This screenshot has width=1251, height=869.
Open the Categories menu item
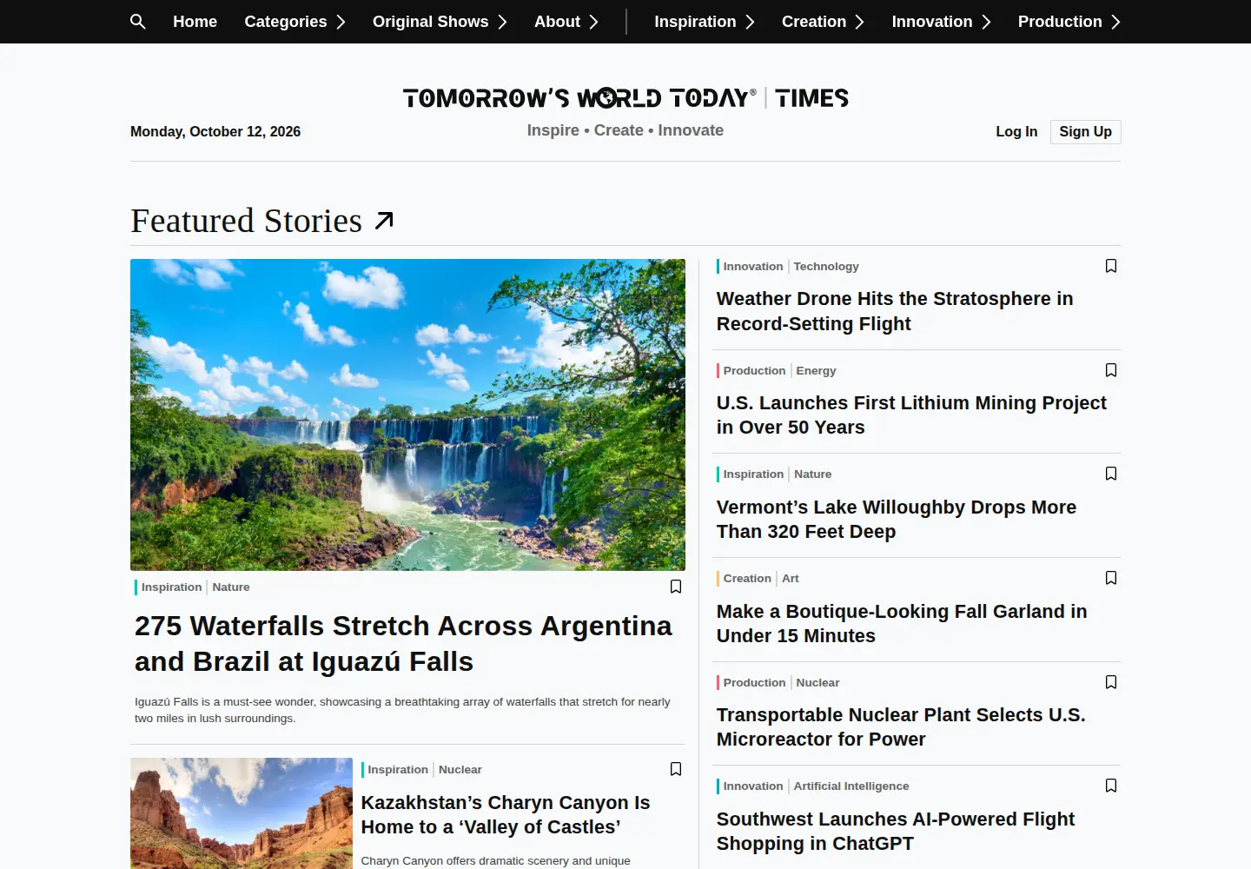click(x=286, y=22)
